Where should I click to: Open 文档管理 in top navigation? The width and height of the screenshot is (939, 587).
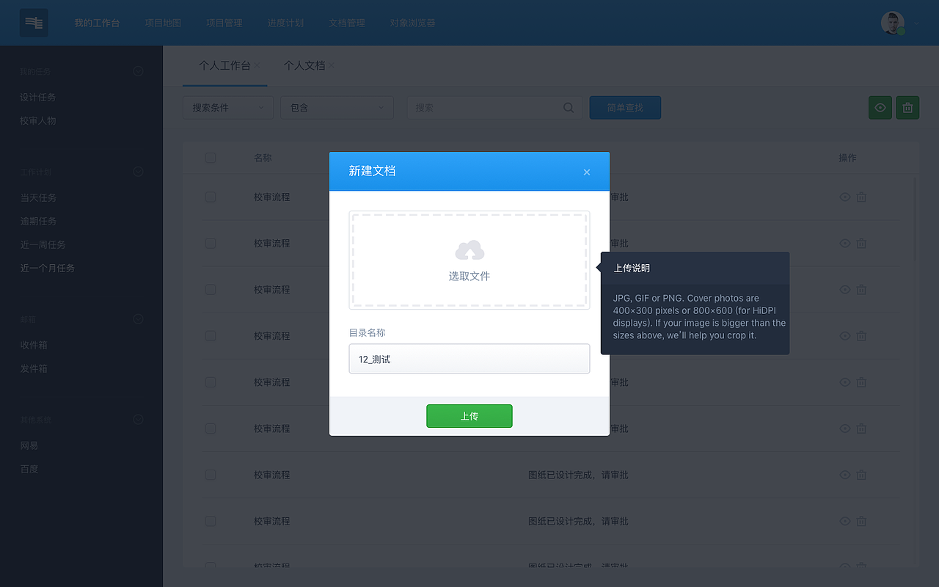pyautogui.click(x=347, y=23)
